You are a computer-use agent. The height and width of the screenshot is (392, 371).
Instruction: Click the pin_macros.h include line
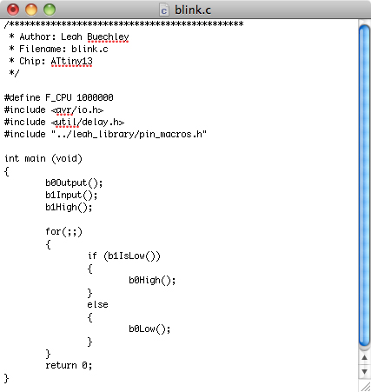(105, 134)
